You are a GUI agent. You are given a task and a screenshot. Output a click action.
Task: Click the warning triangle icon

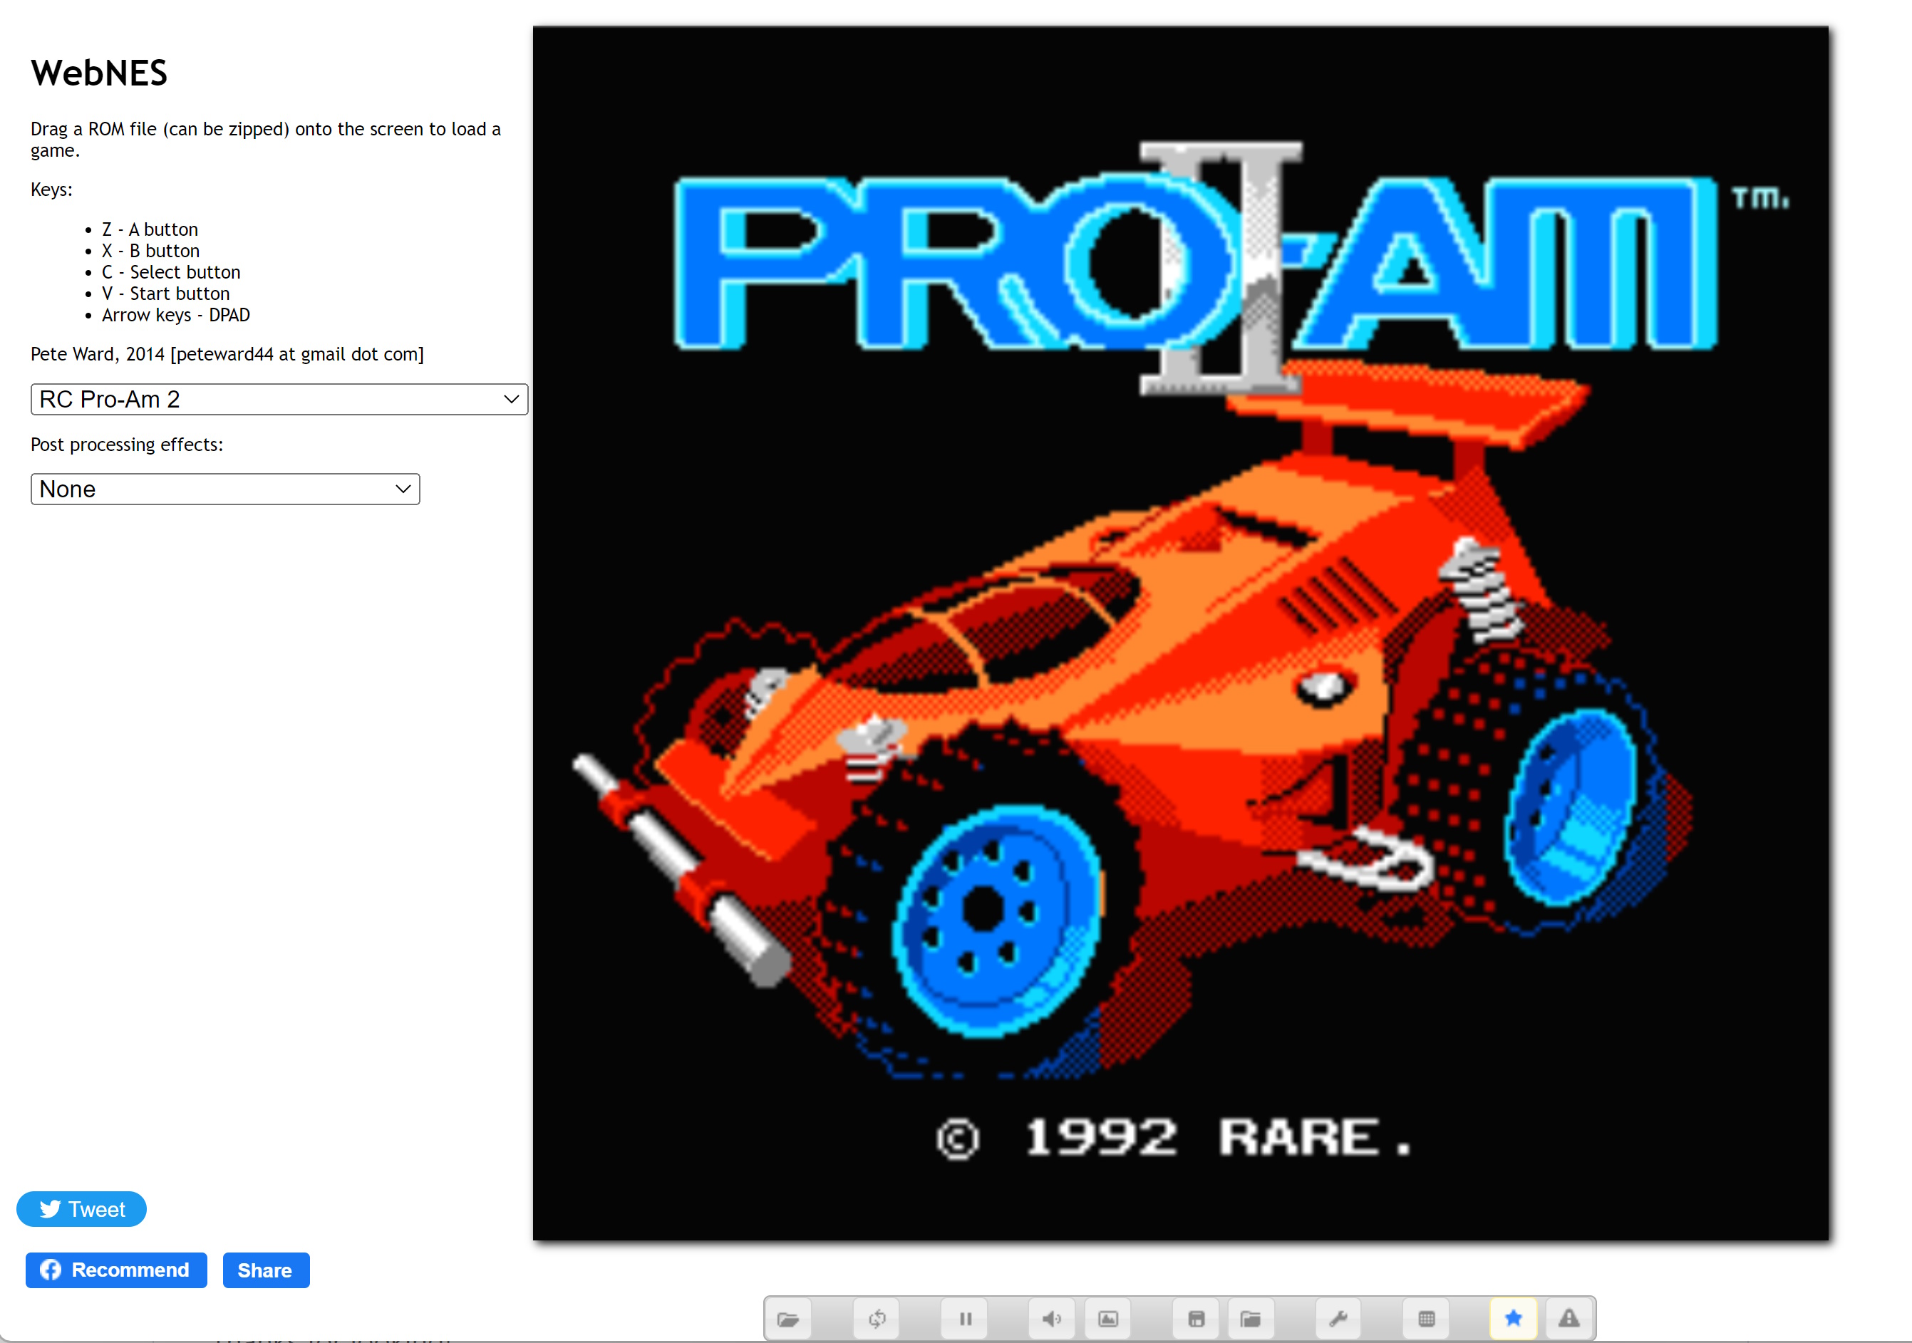point(1569,1318)
